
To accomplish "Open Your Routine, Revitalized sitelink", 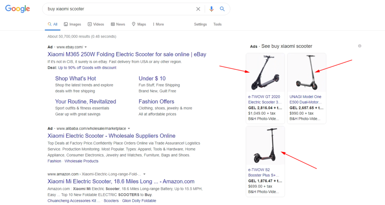I will 85,101.
